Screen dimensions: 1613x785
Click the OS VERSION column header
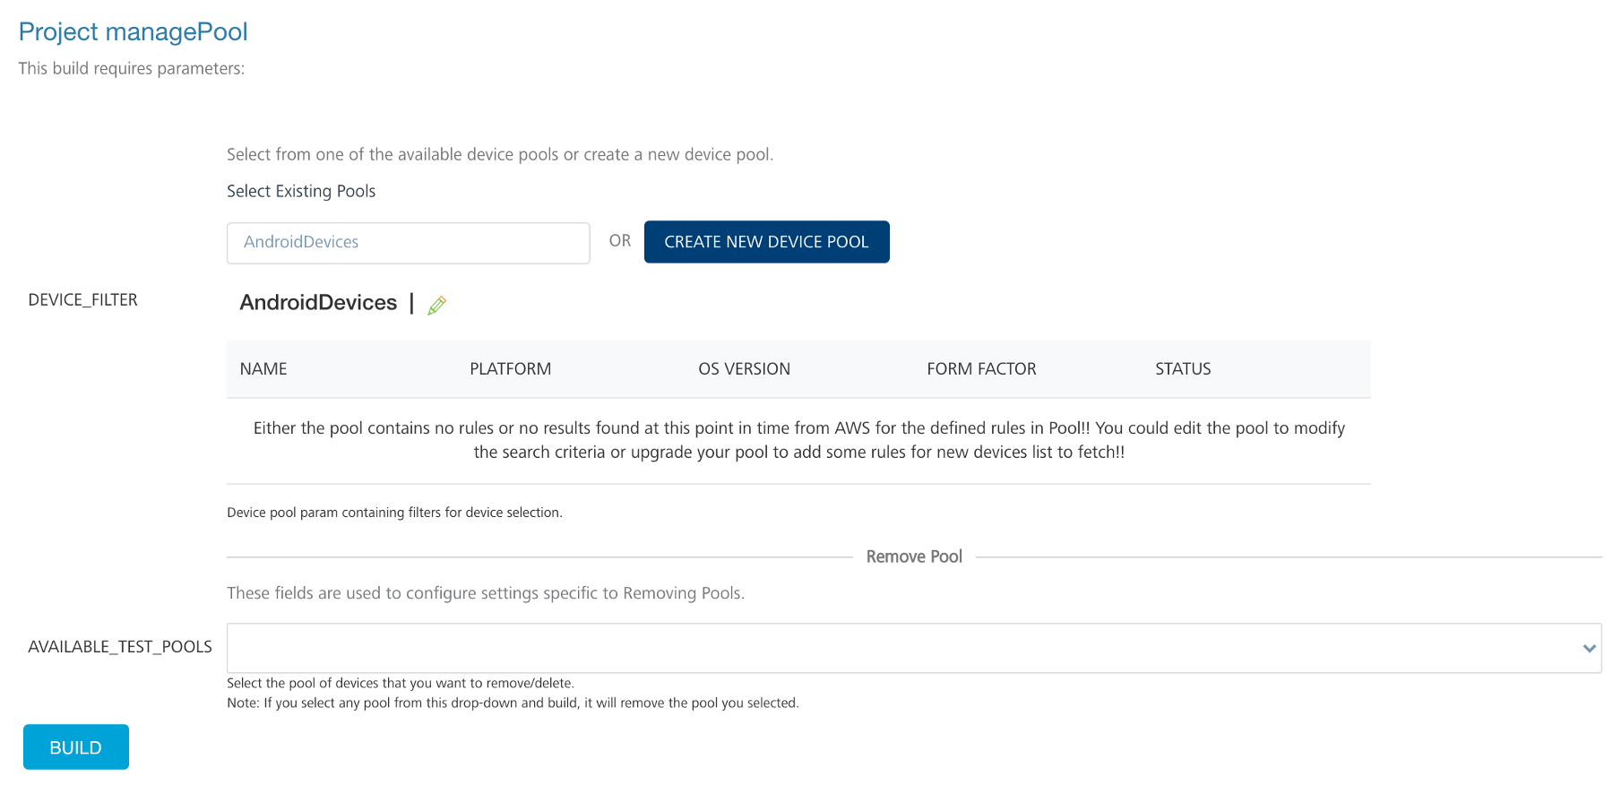pyautogui.click(x=744, y=369)
